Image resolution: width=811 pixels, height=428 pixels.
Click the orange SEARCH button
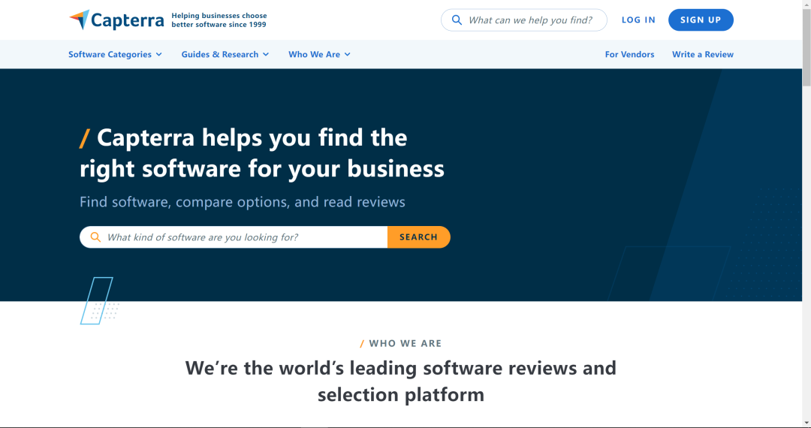pos(419,237)
